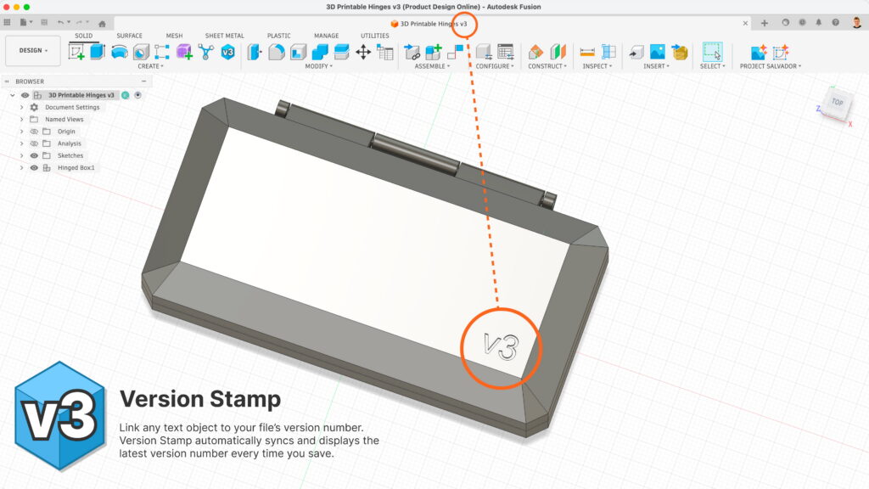The height and width of the screenshot is (489, 869).
Task: Open the MANAGE ribbon tab
Action: tap(325, 36)
